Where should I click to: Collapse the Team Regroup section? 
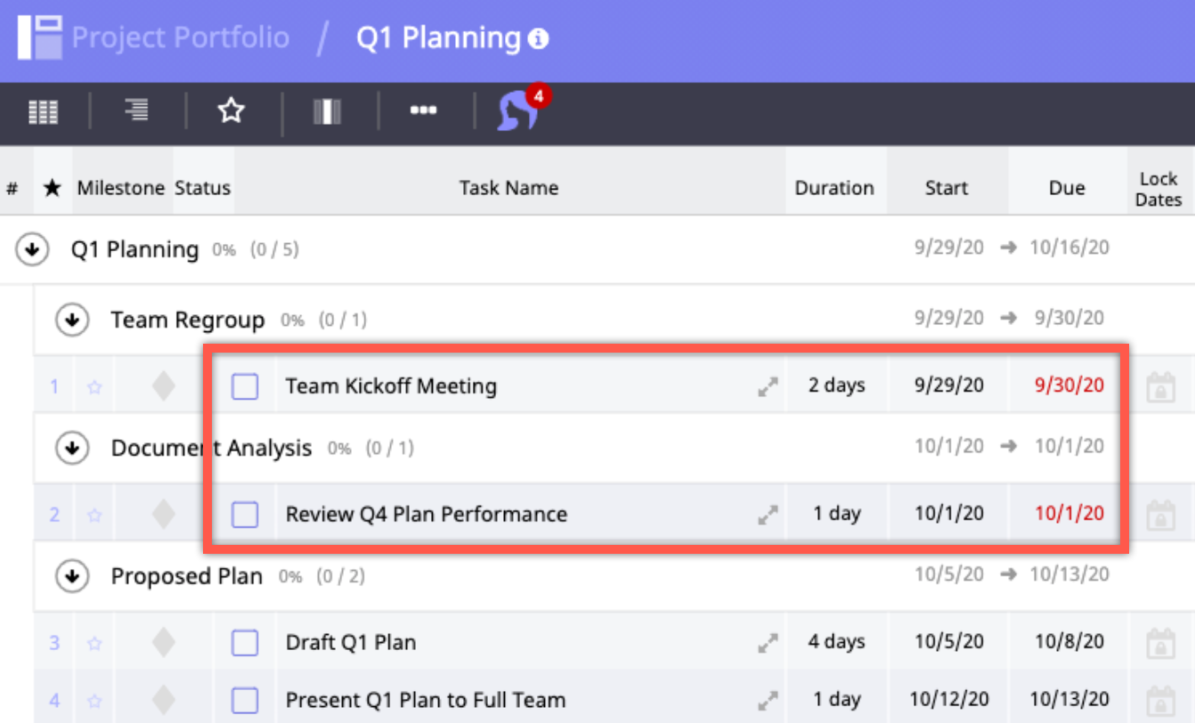click(71, 321)
